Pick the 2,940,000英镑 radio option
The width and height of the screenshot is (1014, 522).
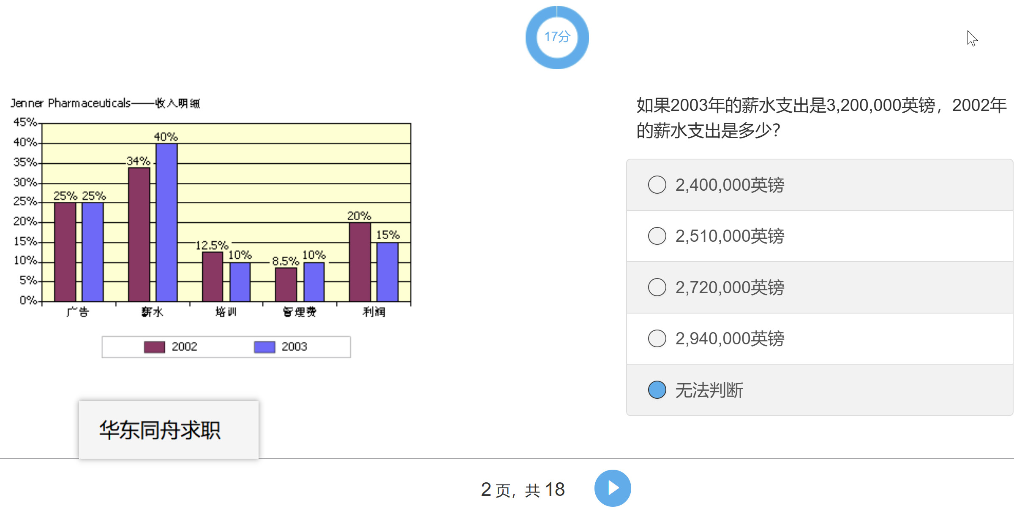[657, 338]
